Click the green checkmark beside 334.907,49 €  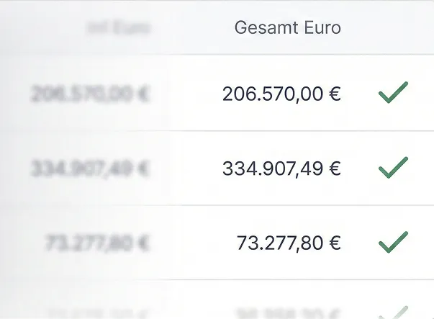pos(393,168)
